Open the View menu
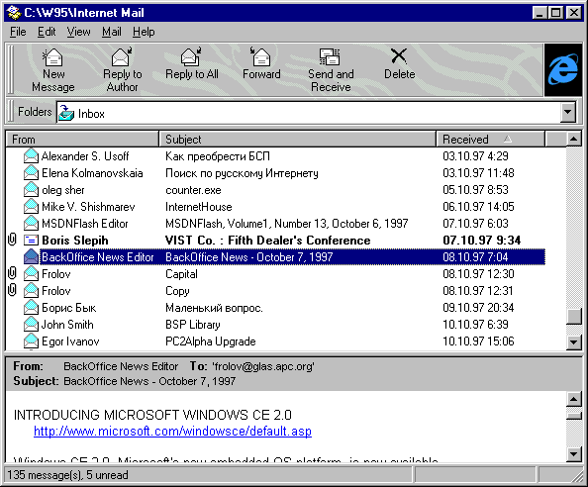 coord(78,32)
